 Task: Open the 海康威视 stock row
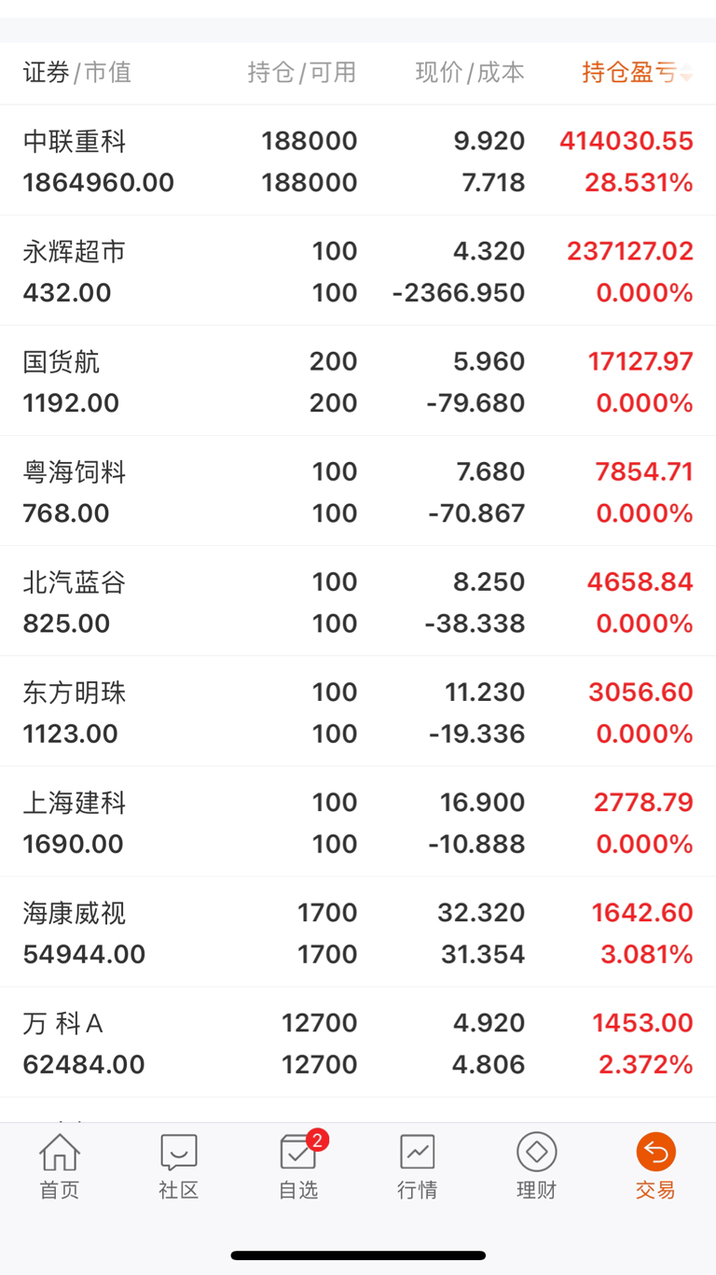pyautogui.click(x=358, y=932)
